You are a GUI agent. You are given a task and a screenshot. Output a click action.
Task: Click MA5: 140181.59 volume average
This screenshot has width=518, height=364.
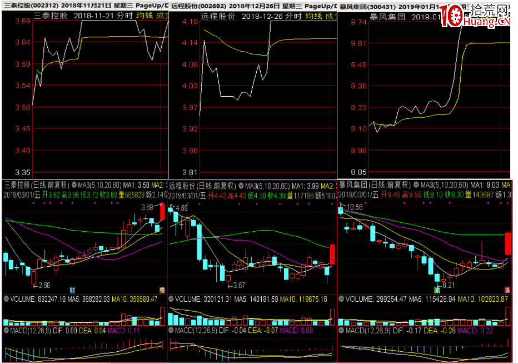point(256,300)
